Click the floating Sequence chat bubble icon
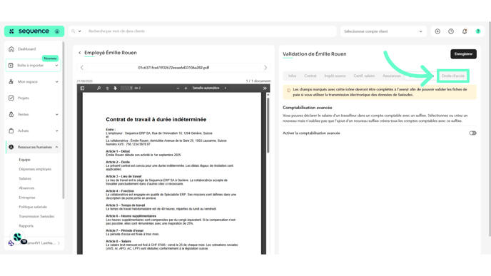491x276 pixels. (x=18, y=237)
